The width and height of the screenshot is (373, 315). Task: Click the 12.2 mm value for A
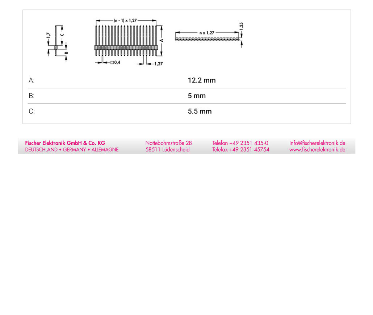coord(202,80)
